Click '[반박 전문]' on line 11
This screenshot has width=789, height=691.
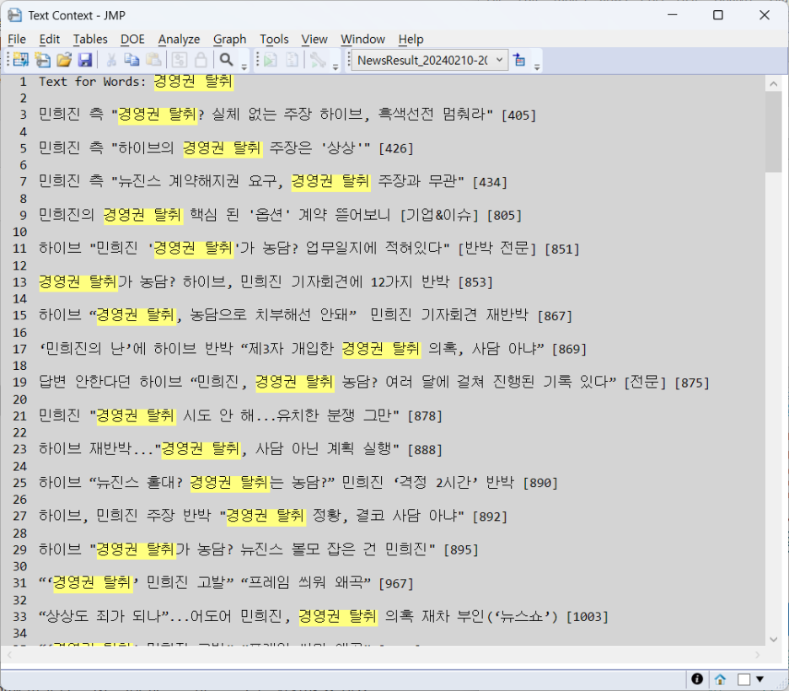497,248
